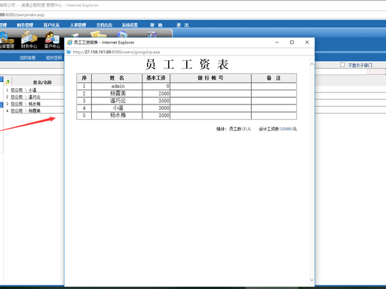The width and height of the screenshot is (386, 289).
Task: Open the 文档公告 menu
Action: [x=104, y=25]
